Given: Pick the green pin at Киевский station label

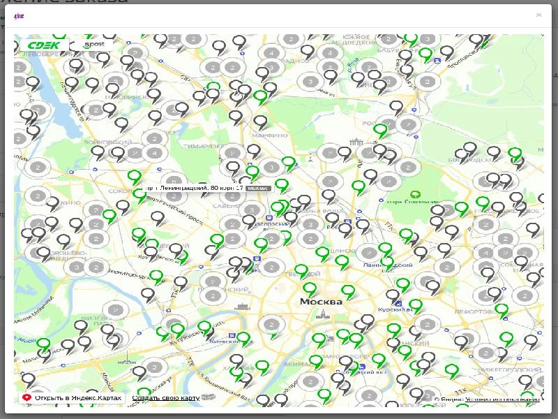Looking at the screenshot, I should (x=243, y=339).
